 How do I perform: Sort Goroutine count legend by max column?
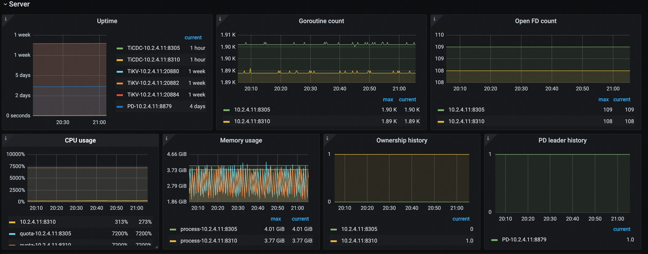coord(388,99)
